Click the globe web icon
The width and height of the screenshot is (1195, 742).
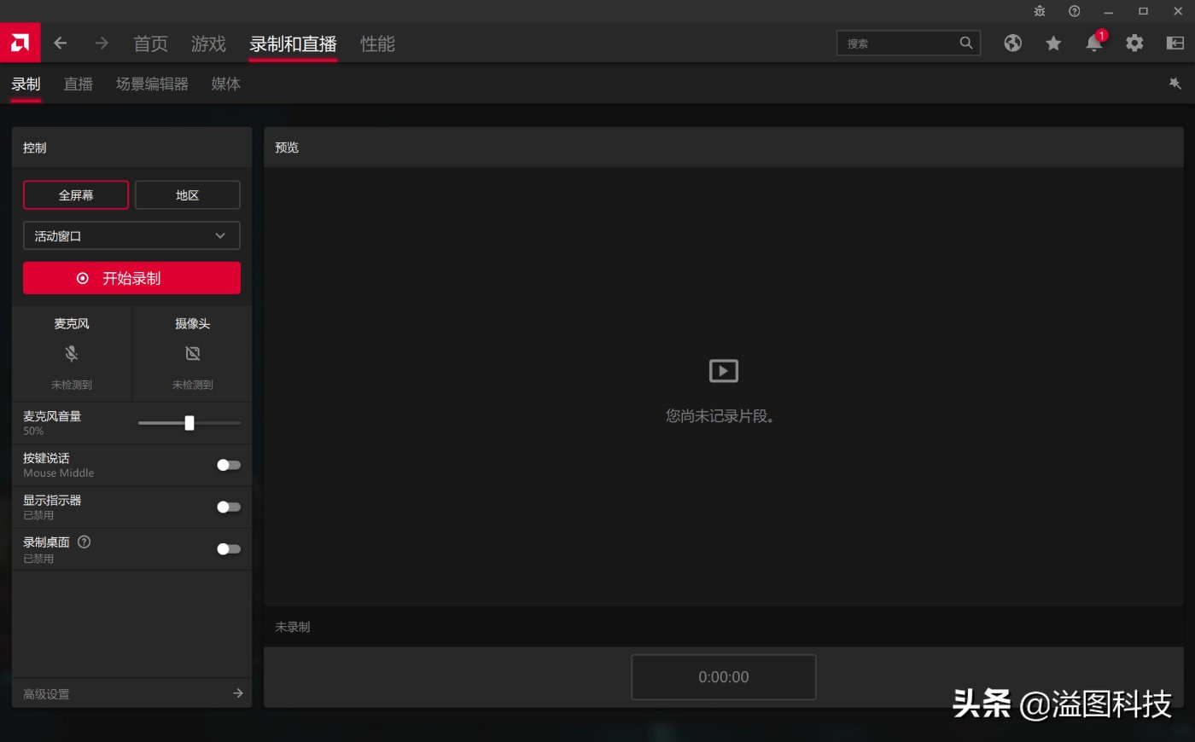pos(1012,43)
